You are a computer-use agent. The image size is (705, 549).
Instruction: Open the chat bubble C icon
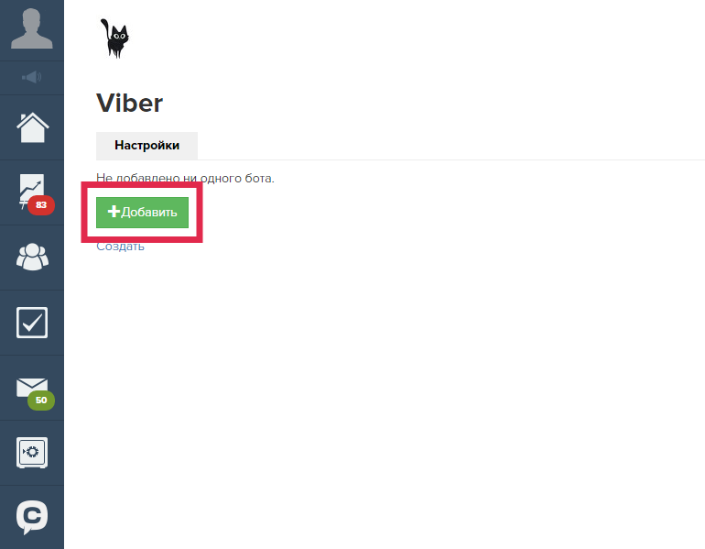[32, 517]
